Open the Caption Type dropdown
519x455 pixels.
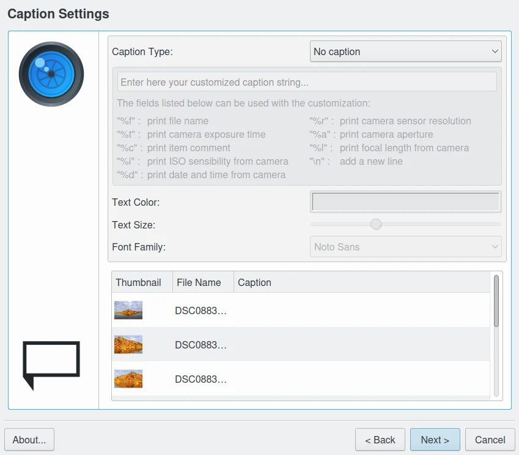(405, 52)
